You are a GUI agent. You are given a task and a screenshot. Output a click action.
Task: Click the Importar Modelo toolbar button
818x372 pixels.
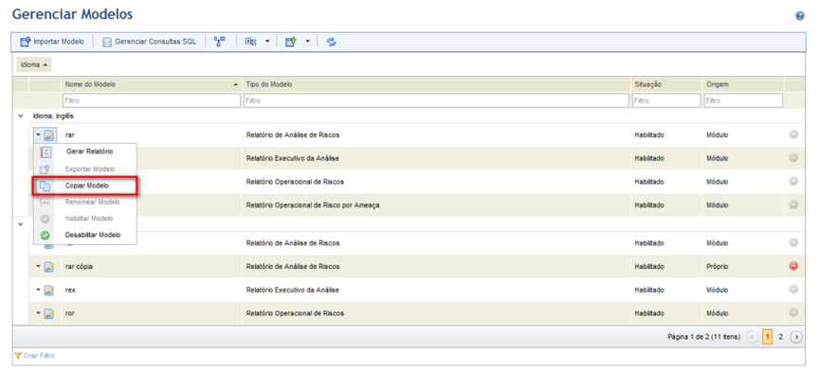pyautogui.click(x=51, y=42)
